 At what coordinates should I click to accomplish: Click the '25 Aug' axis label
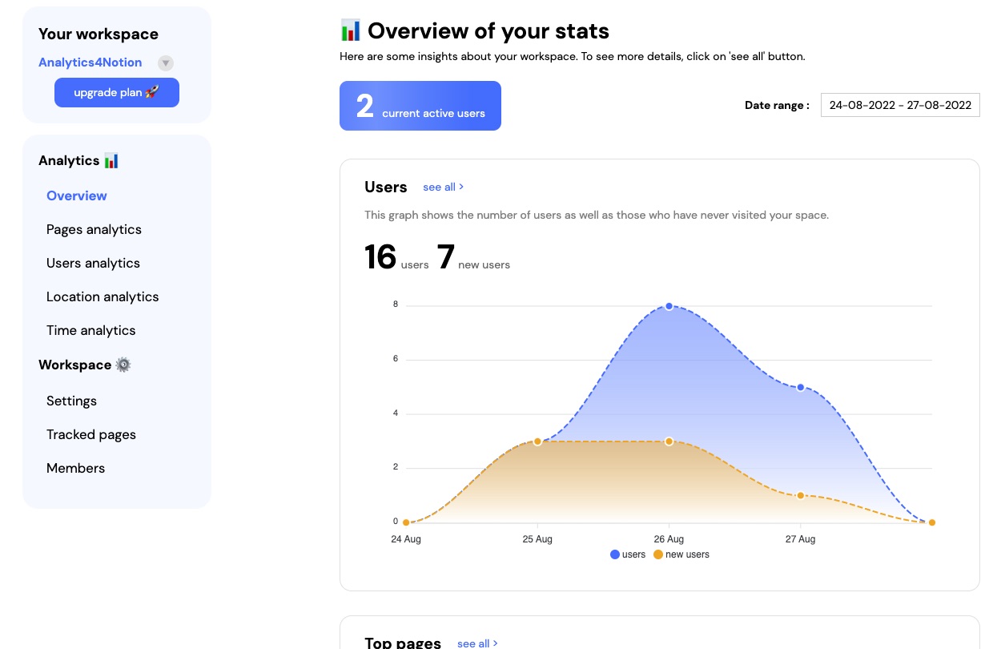[x=537, y=539]
